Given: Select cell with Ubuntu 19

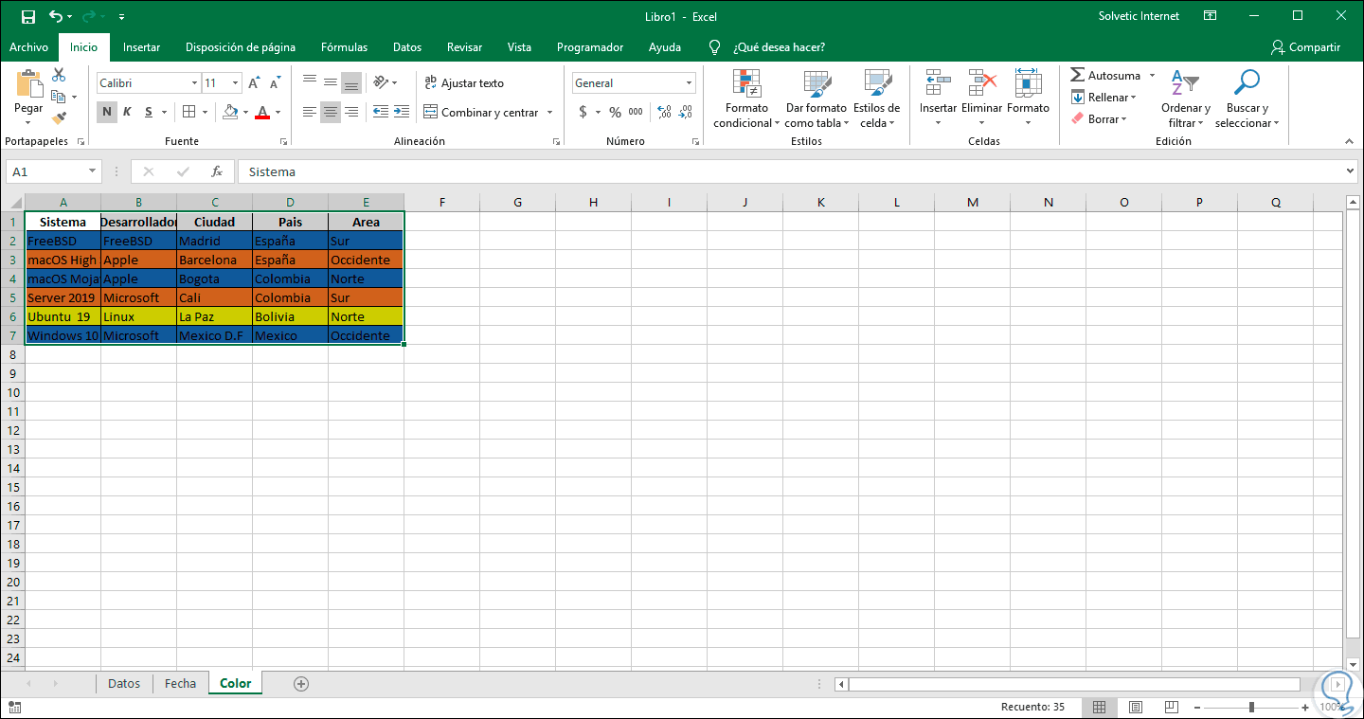Looking at the screenshot, I should (x=63, y=316).
